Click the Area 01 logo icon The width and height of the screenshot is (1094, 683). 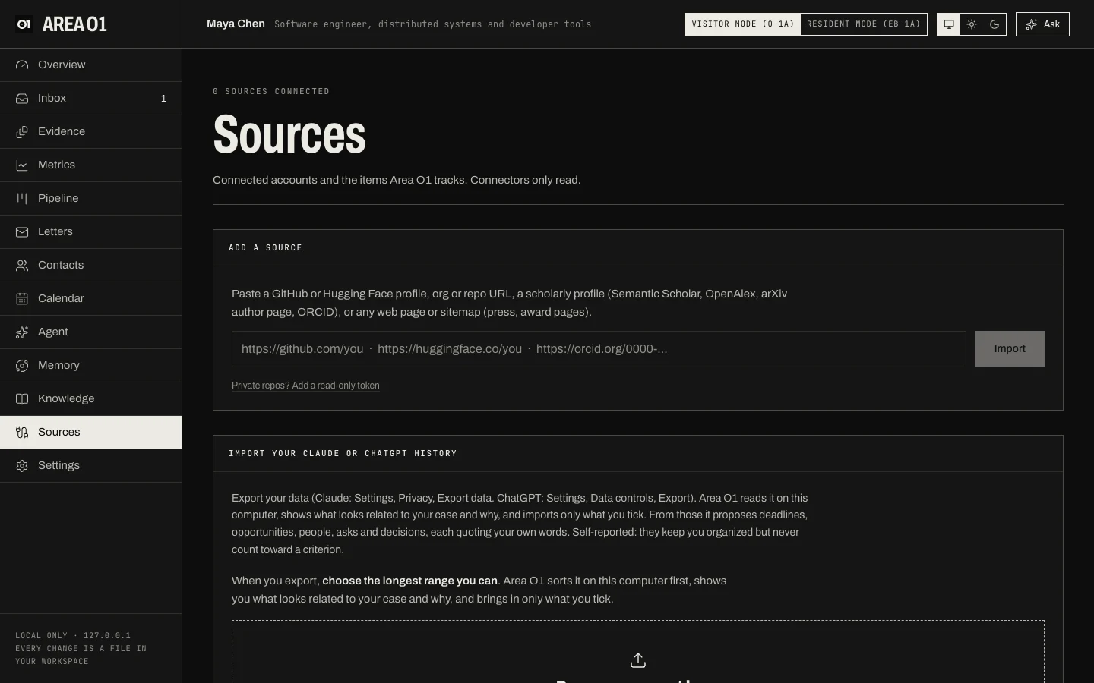pos(24,24)
